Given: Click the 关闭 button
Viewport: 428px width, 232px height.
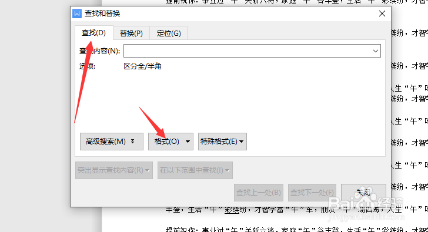Looking at the screenshot, I should (363, 193).
